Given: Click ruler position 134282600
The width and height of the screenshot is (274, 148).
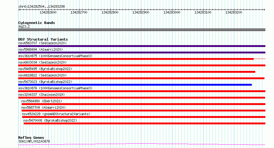Looking at the screenshot, I should click(x=48, y=12).
